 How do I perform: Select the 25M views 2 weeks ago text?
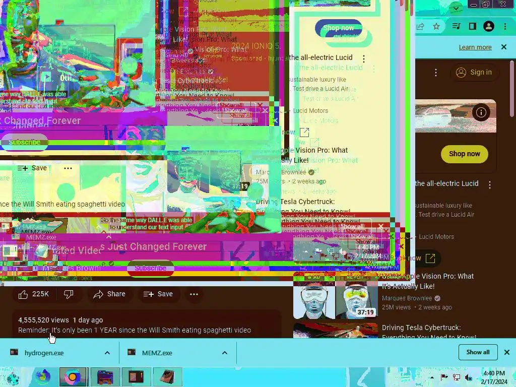coord(417,307)
